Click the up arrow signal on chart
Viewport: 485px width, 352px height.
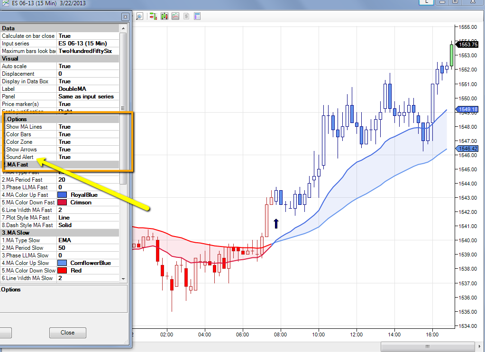(276, 224)
